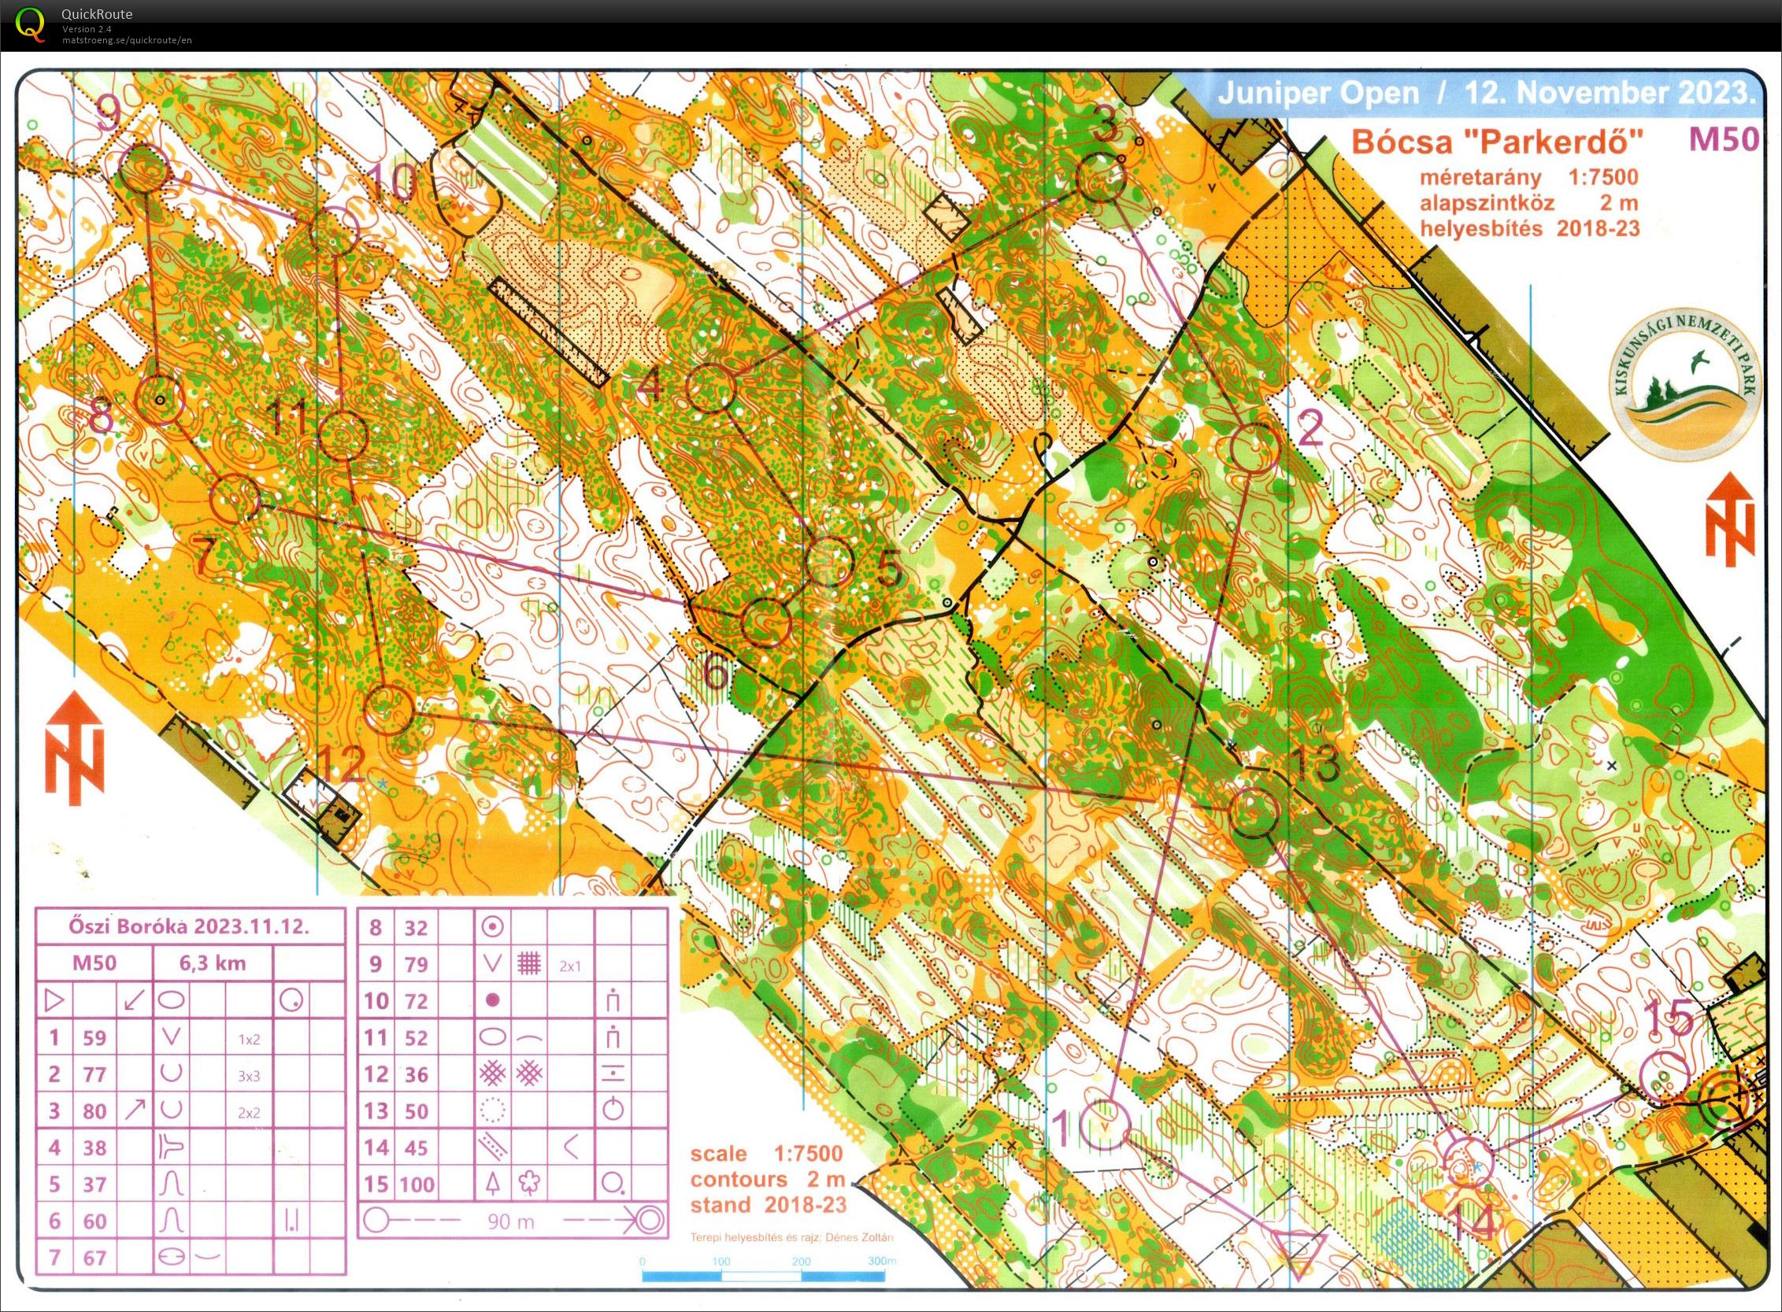Select the Bócsa "Parkerdő" map title
The image size is (1782, 1312).
click(x=1496, y=143)
